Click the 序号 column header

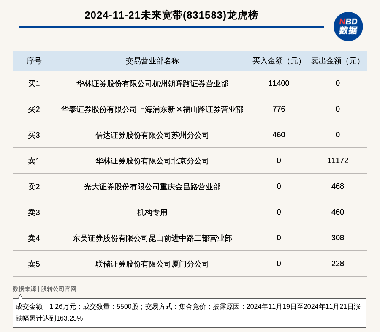[34, 61]
